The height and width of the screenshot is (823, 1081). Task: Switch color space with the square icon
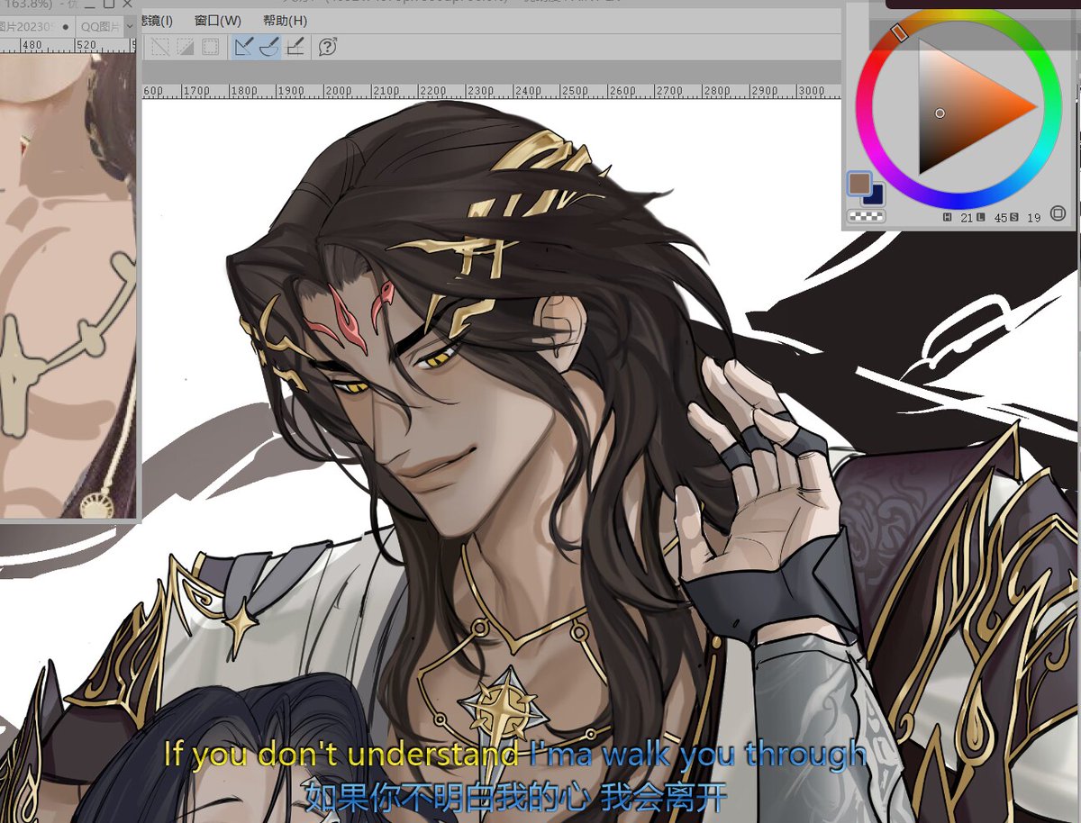pyautogui.click(x=1058, y=214)
